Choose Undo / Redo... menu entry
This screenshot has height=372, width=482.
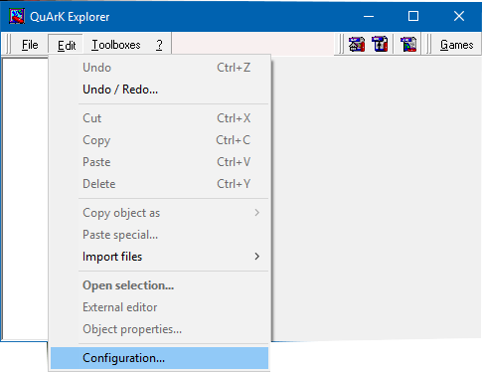(160, 90)
